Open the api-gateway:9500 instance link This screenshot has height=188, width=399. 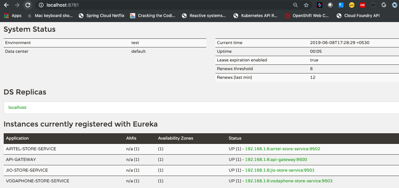tap(276, 160)
